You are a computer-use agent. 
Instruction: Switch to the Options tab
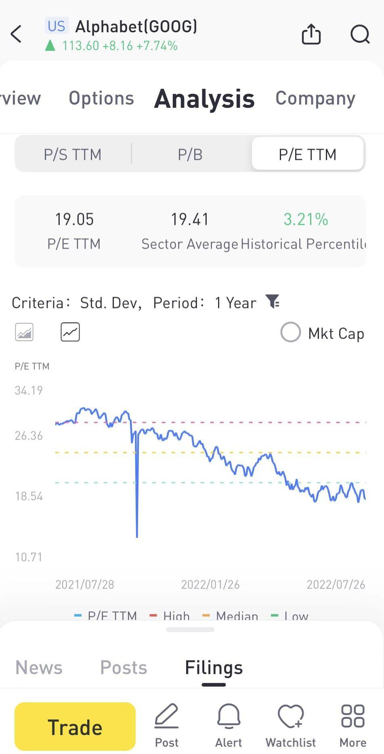tap(101, 98)
